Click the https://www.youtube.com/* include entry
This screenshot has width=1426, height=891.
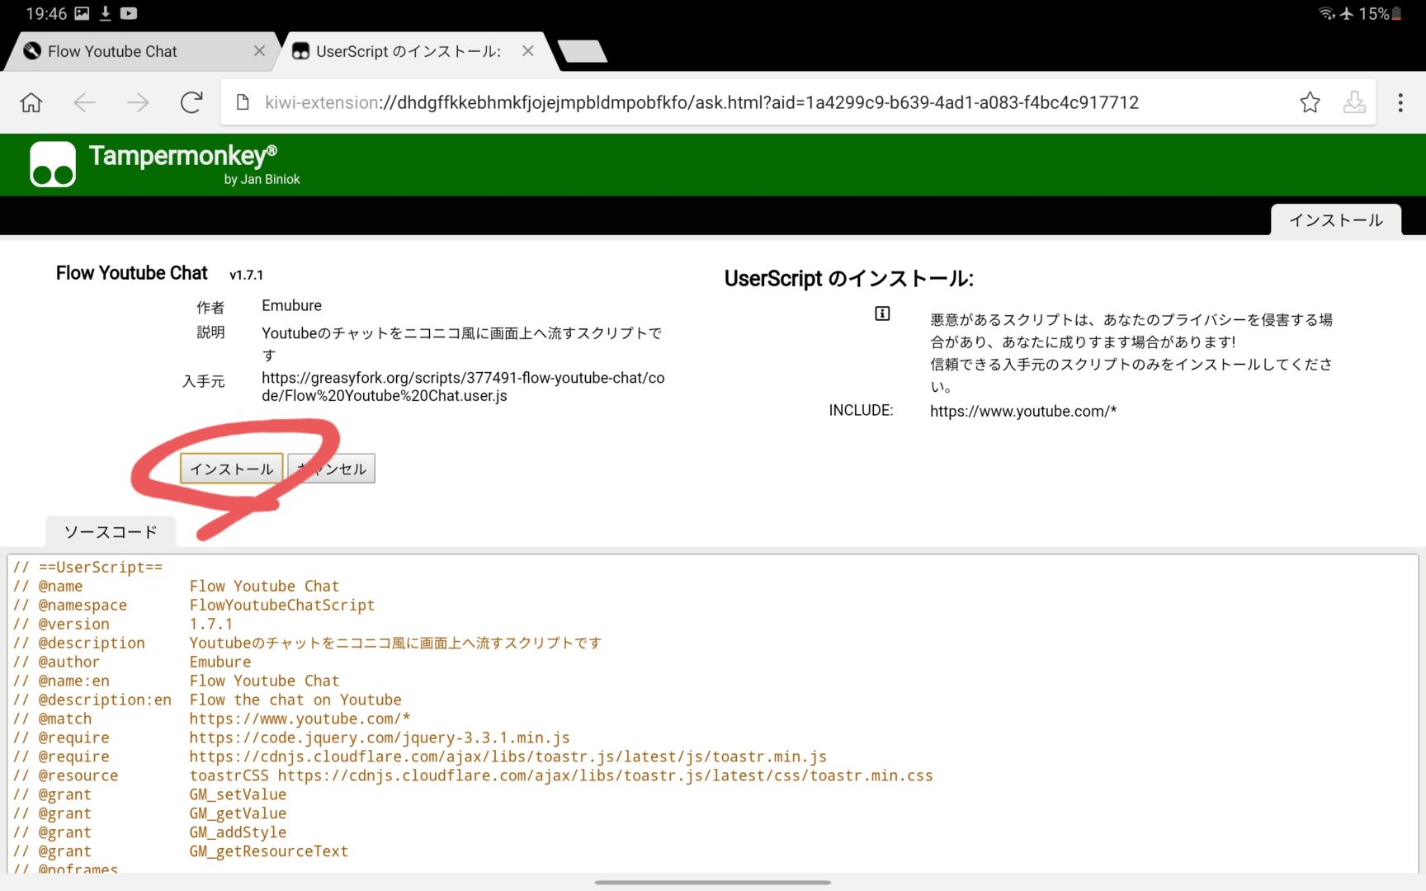click(x=1023, y=411)
